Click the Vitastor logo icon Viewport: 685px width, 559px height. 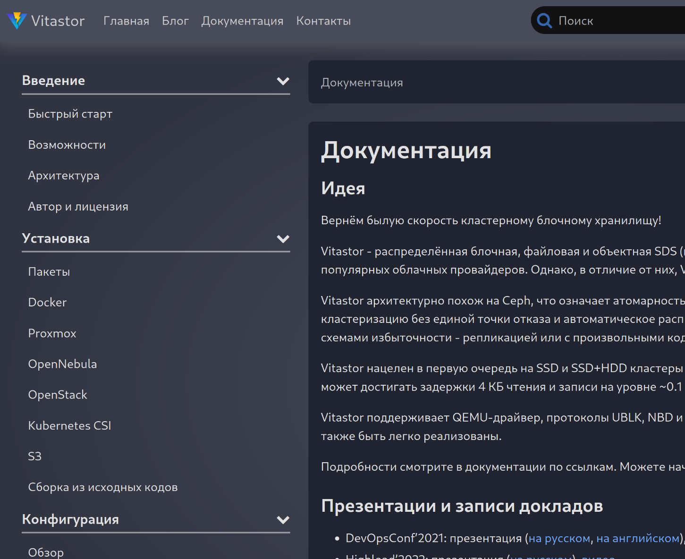tap(17, 20)
